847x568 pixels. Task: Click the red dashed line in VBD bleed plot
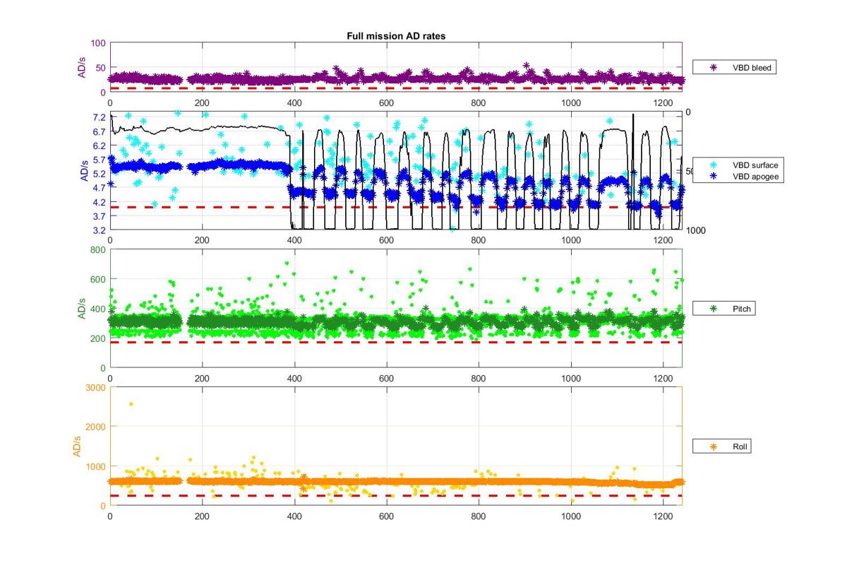click(x=395, y=88)
